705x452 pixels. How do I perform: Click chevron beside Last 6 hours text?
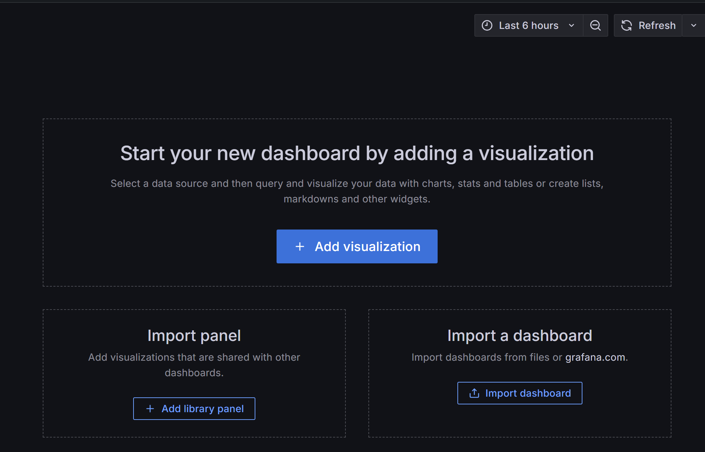click(571, 25)
